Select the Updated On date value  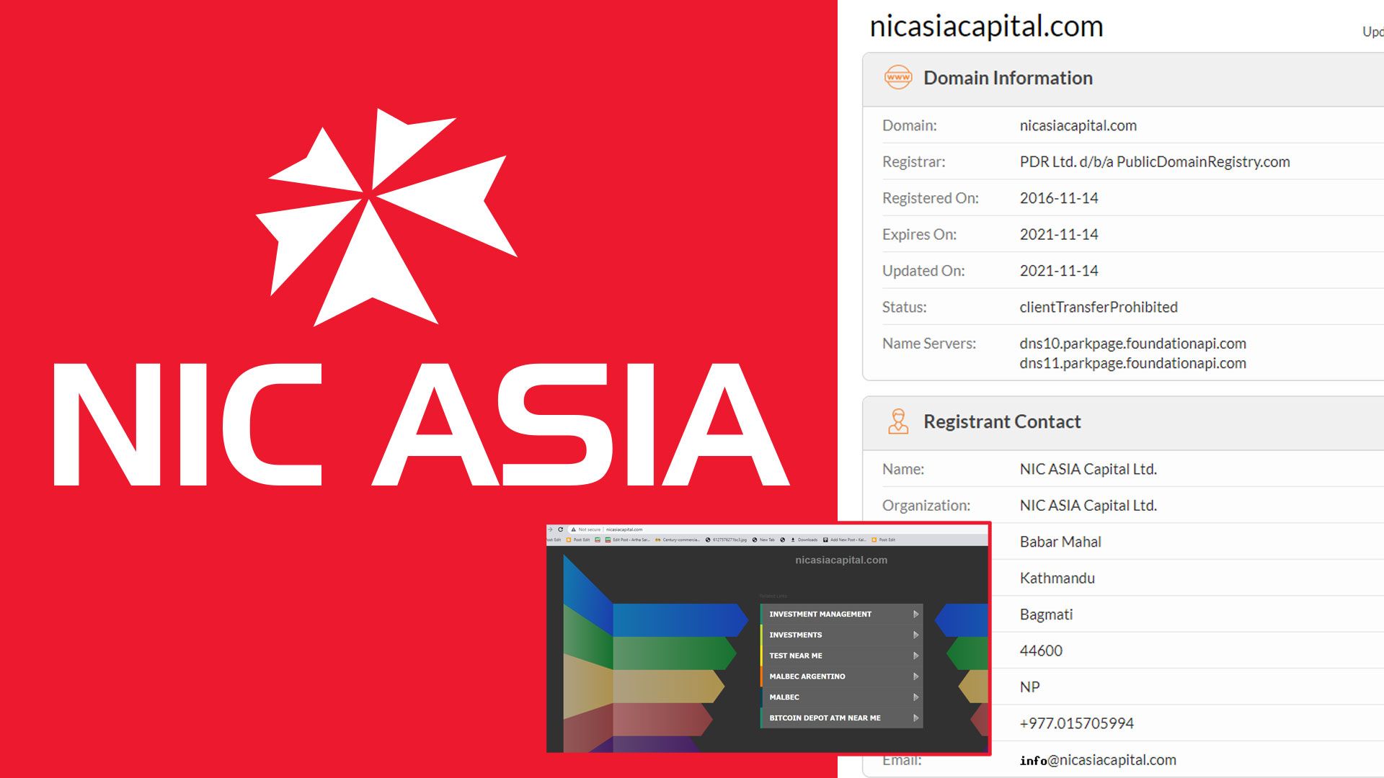coord(1059,271)
